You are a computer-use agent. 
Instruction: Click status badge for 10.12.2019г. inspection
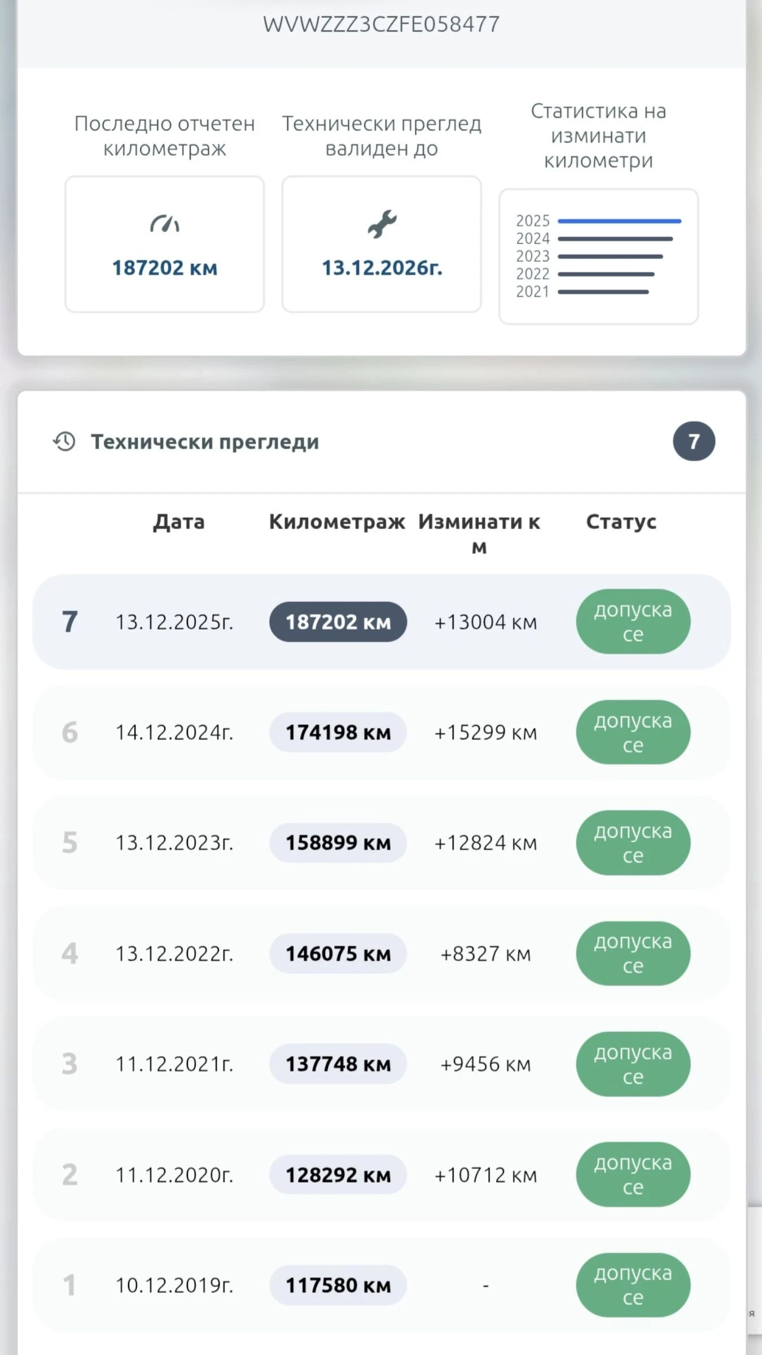(633, 1285)
